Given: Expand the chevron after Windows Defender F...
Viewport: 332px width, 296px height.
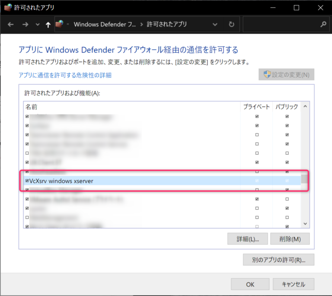Looking at the screenshot, I should [x=141, y=24].
